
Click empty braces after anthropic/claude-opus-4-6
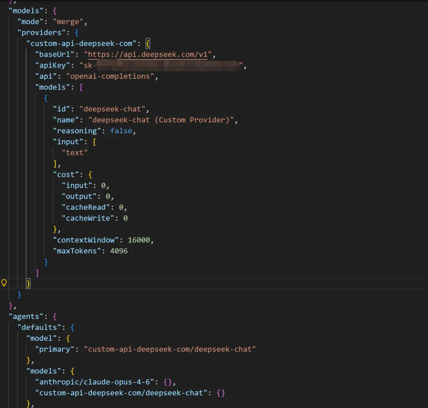point(167,382)
